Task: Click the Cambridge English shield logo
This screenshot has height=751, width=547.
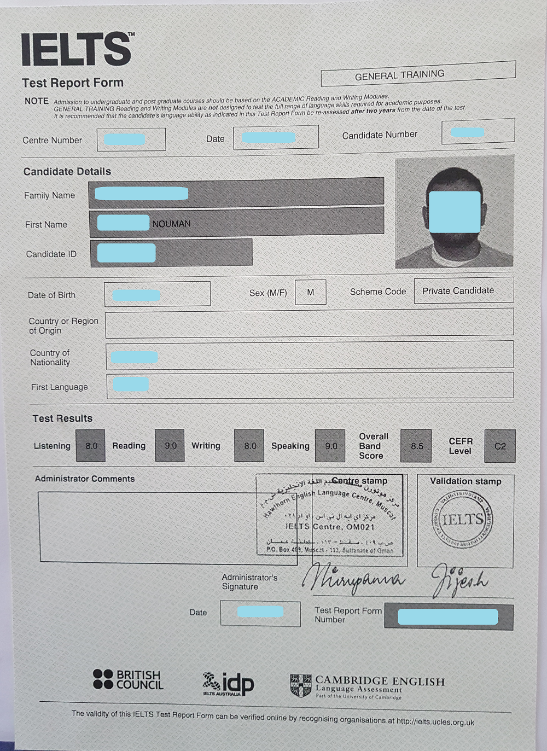Action: 300,686
